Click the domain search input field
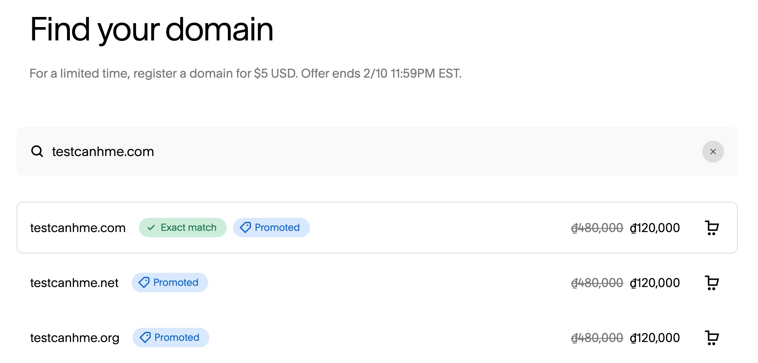 [364, 152]
